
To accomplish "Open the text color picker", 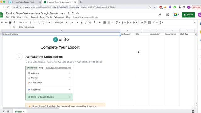I will coord(94,23).
